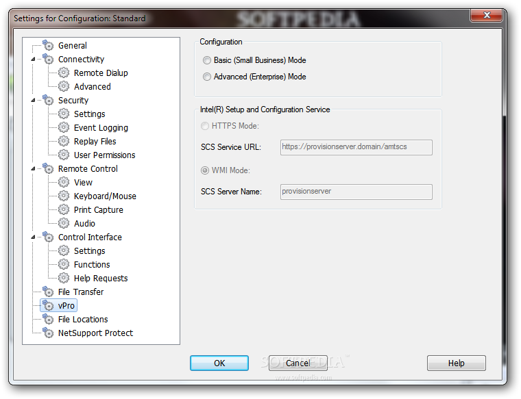Screen dimensions: 521x399
Task: Open Keyboard/Mouse settings
Action: tap(105, 196)
